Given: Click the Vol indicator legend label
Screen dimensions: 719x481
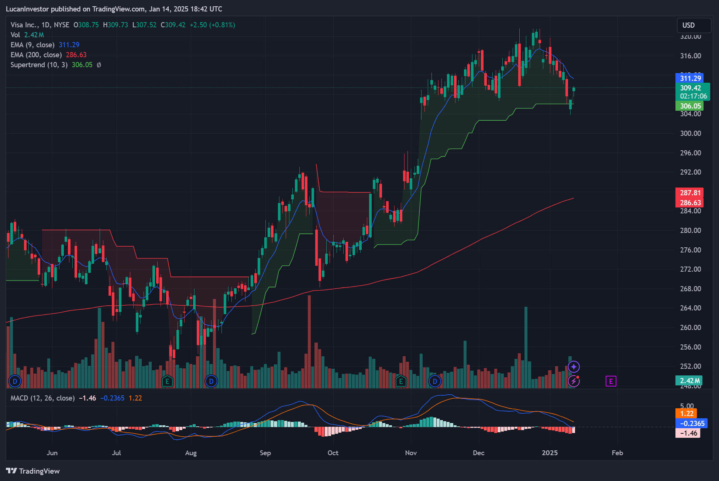Looking at the screenshot, I should click(15, 35).
